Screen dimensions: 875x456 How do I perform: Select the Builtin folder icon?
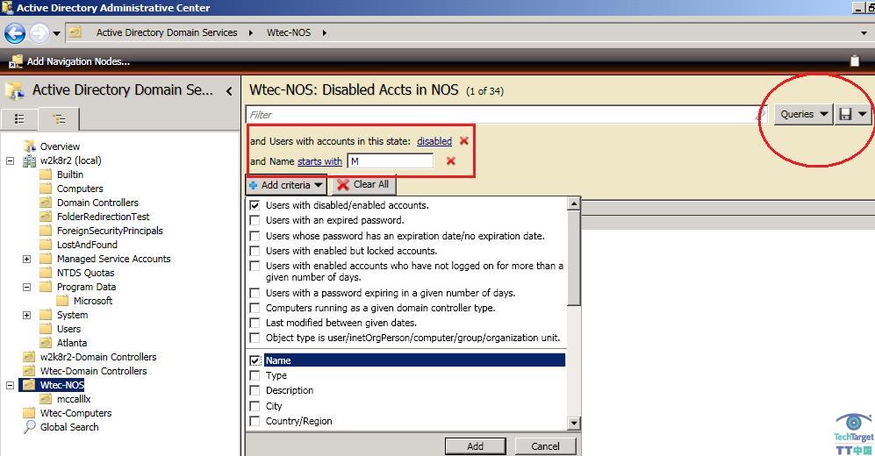[x=46, y=175]
